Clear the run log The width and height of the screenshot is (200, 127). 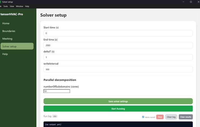171,117
